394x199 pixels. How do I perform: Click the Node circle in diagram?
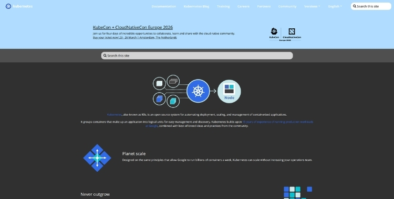(229, 91)
